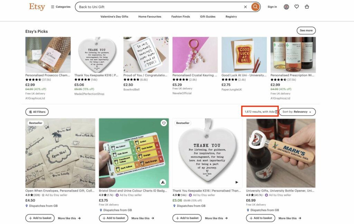Click the region and language globe icon

[x=286, y=6]
